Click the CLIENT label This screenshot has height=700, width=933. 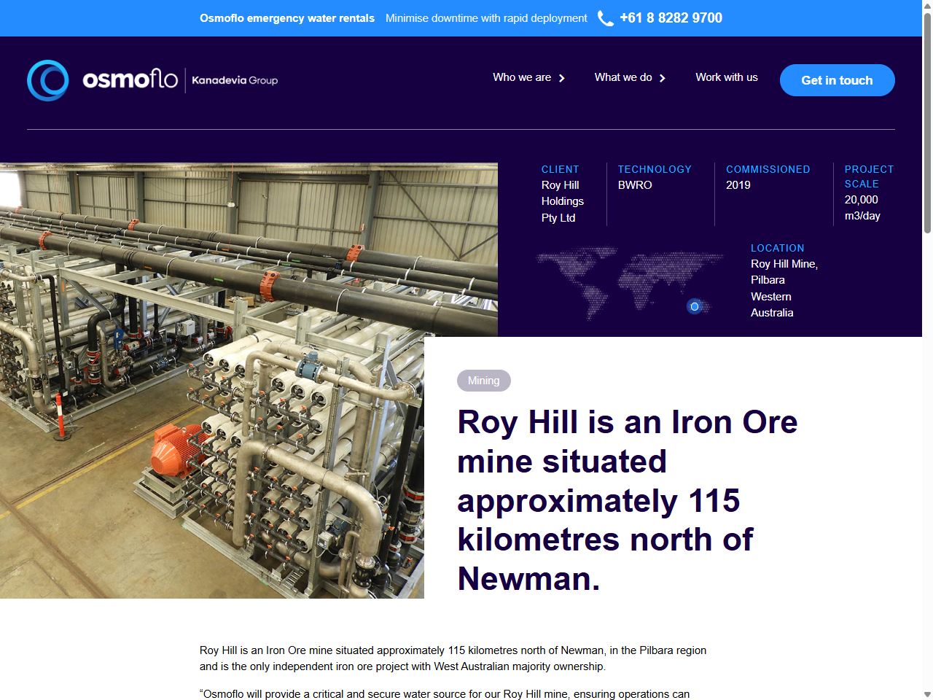[561, 169]
